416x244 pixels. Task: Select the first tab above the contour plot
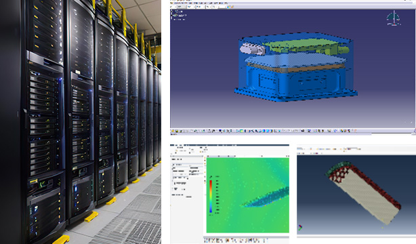point(209,157)
